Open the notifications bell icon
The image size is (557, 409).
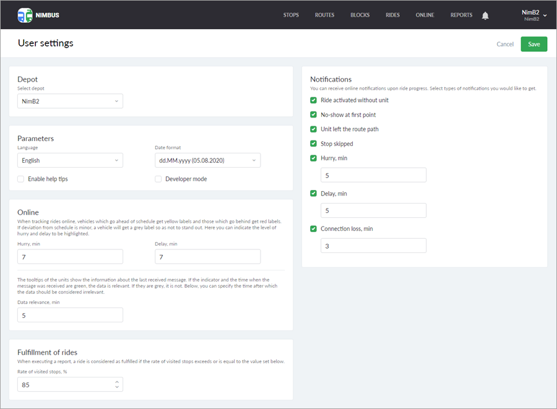pos(485,15)
